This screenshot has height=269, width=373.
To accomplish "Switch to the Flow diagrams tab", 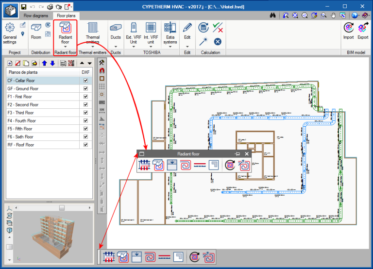I will [36, 16].
